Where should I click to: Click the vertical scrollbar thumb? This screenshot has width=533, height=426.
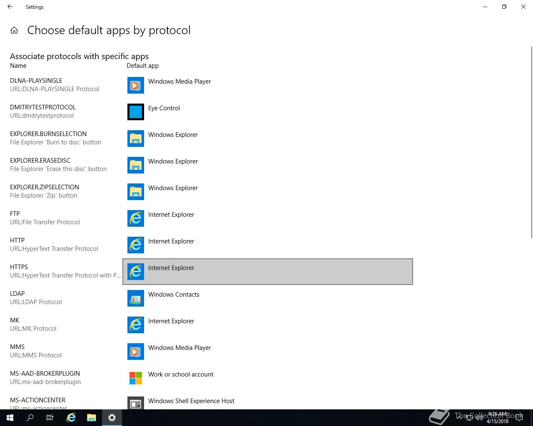[x=531, y=142]
